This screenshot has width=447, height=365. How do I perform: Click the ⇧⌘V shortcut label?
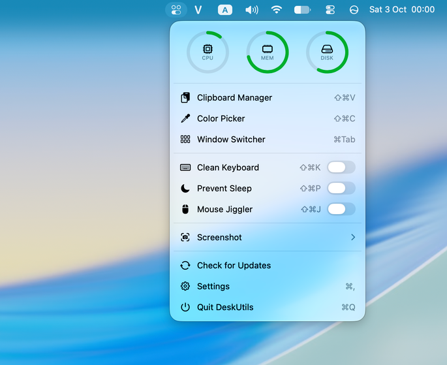[345, 98]
